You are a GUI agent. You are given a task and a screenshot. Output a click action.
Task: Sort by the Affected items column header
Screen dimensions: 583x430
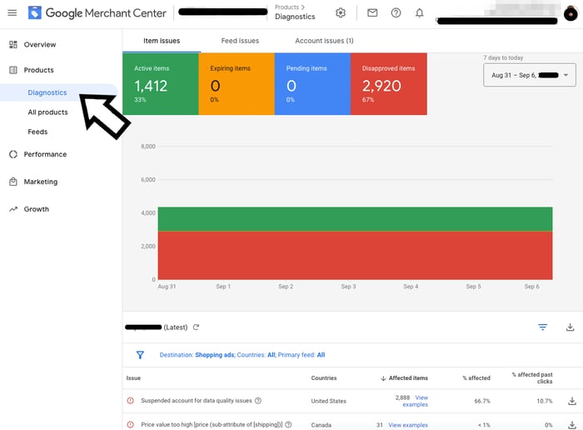point(407,378)
